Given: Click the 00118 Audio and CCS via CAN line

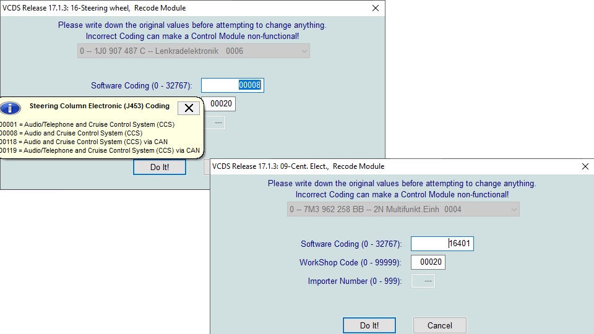Looking at the screenshot, I should coord(87,142).
